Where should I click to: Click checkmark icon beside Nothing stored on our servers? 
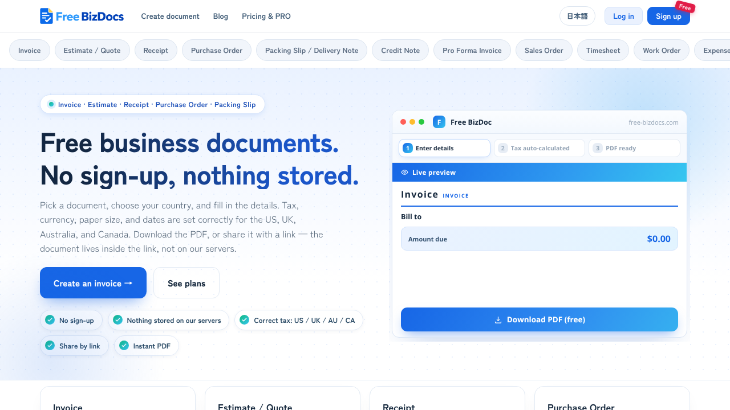point(117,320)
